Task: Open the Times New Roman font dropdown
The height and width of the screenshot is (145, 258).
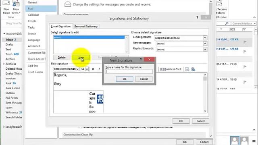Action: click(x=77, y=69)
